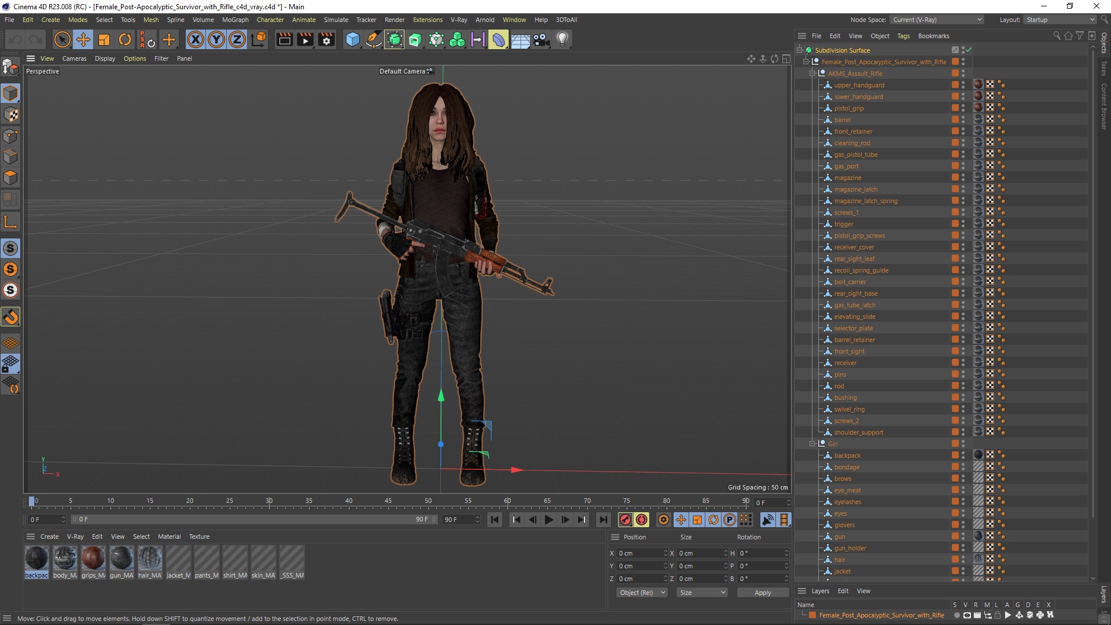Image resolution: width=1111 pixels, height=625 pixels.
Task: Click the Rotate tool icon
Action: click(x=125, y=39)
